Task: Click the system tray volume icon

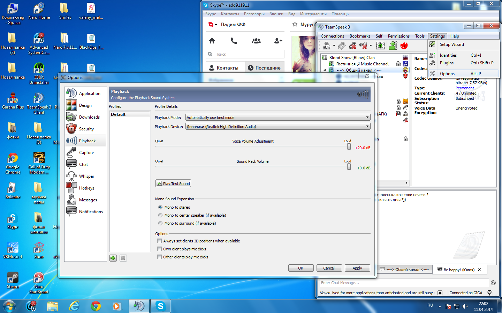Action: tap(465, 306)
